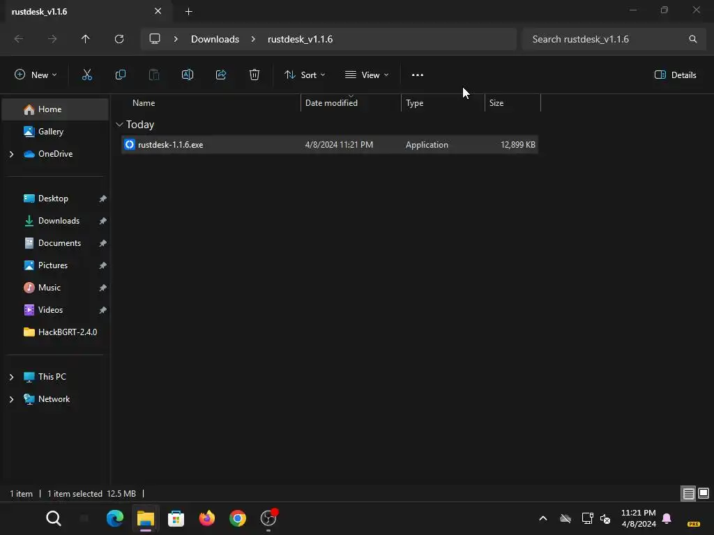Screen dimensions: 714x535
Task: Click the Paste clipboard icon
Action: point(154,75)
